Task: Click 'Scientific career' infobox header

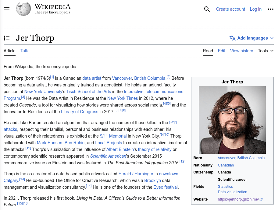Action: 232,180
